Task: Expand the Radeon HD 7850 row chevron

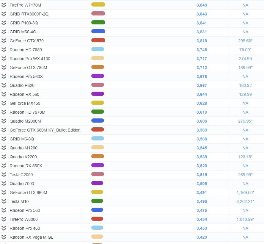Action: pyautogui.click(x=4, y=50)
